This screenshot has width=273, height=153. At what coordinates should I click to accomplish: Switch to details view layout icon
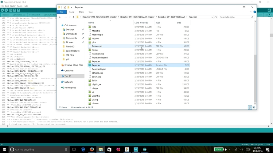pos(250,107)
